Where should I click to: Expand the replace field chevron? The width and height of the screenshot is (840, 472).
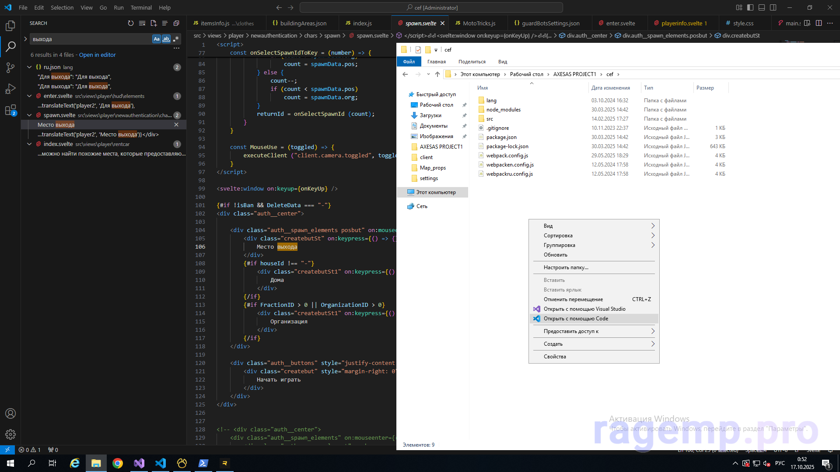[x=25, y=39]
